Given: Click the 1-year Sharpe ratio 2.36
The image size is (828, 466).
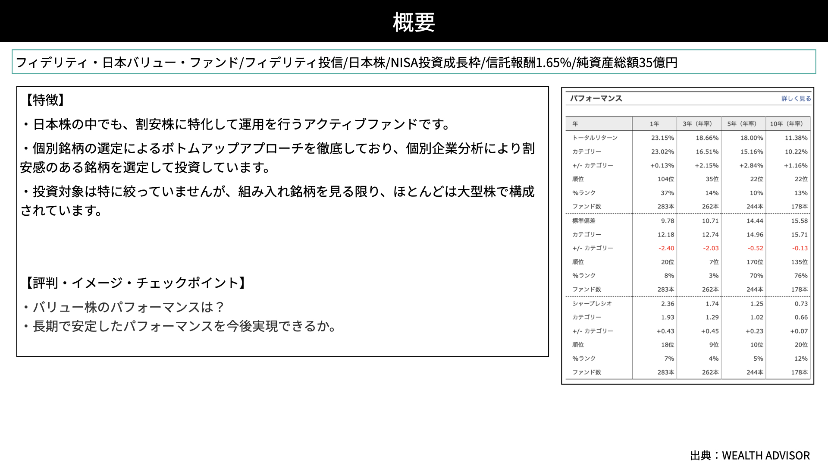Looking at the screenshot, I should [668, 303].
